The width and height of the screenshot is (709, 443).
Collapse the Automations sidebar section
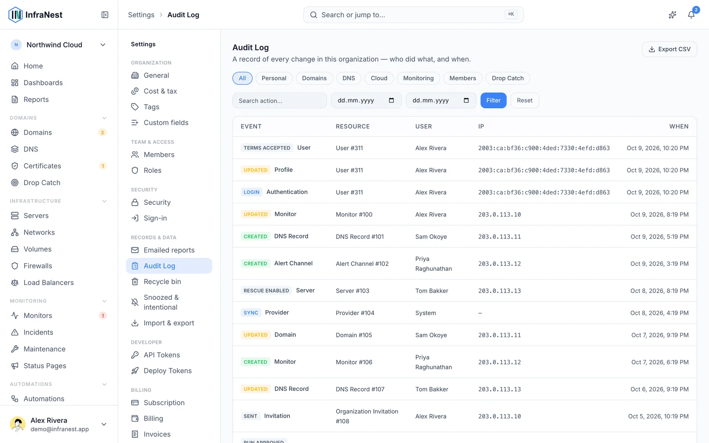point(104,384)
